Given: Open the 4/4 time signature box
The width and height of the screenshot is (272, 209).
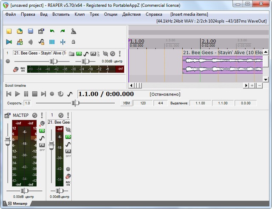Looking at the screenshot, I should coord(160,103).
